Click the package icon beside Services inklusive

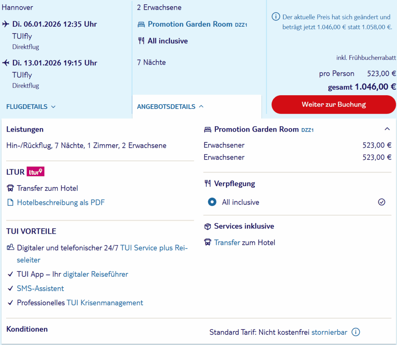click(x=207, y=226)
